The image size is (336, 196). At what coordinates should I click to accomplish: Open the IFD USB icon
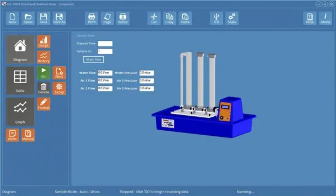(216, 18)
